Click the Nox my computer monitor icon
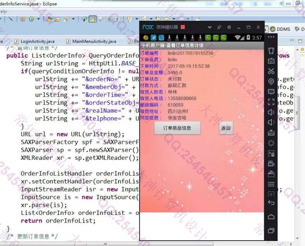 (x=271, y=91)
